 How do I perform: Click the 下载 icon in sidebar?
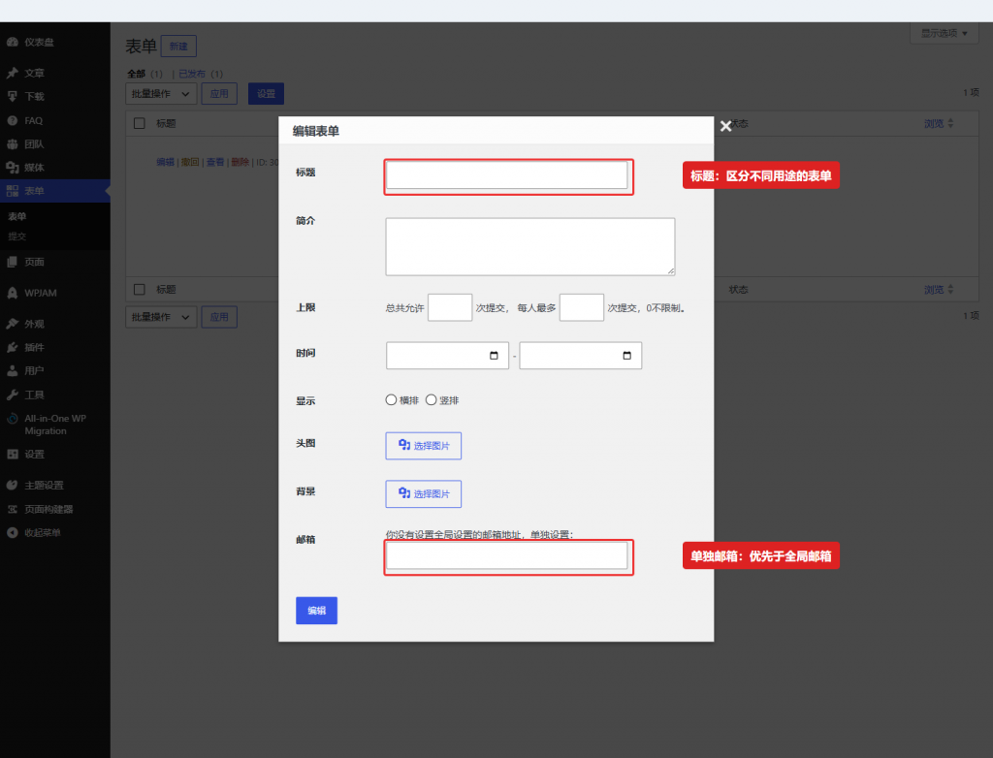[12, 96]
